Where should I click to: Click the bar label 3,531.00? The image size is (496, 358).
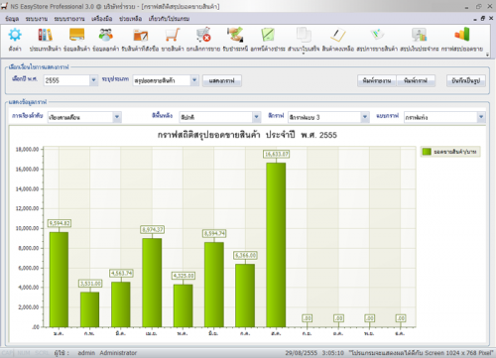[x=90, y=284]
